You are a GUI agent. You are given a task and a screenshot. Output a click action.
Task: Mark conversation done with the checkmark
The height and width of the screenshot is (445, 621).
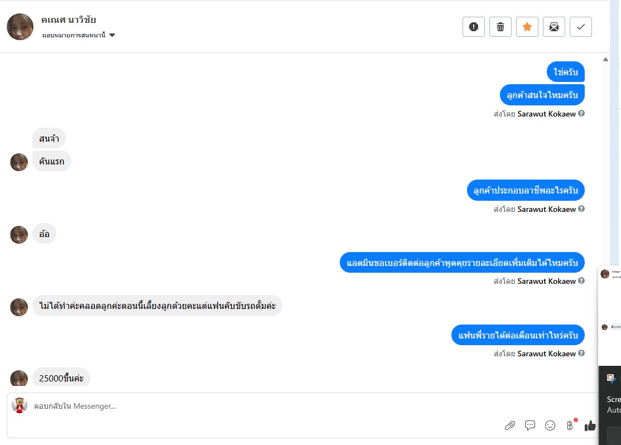pos(581,27)
